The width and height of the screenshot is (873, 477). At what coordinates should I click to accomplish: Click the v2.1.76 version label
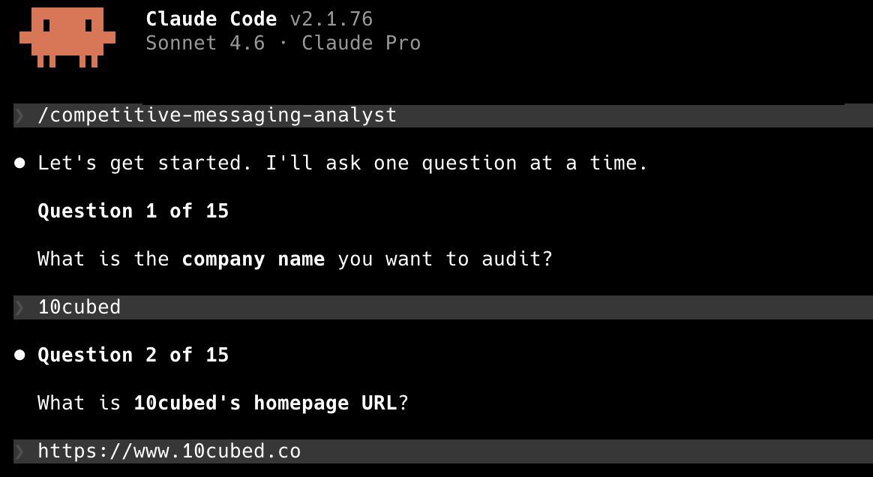331,19
